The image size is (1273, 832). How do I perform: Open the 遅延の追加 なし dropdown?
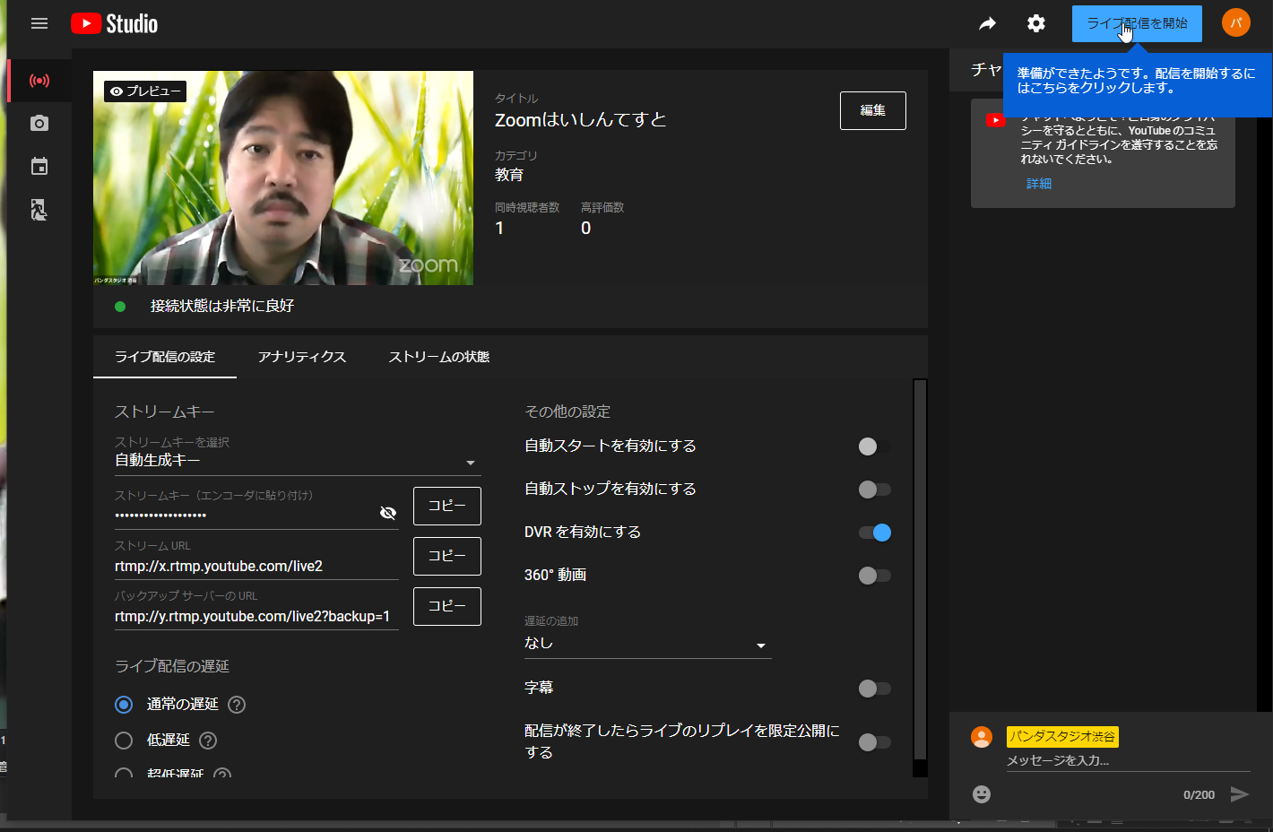point(648,644)
